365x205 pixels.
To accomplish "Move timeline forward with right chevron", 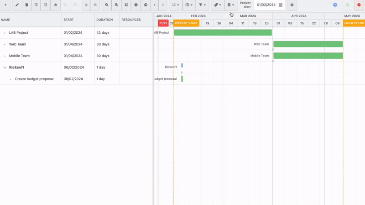I will (x=163, y=5).
